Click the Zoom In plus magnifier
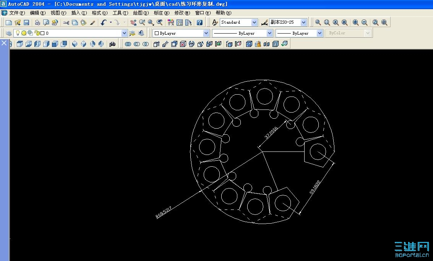Screen dimensions: 433x261 pos(356,23)
